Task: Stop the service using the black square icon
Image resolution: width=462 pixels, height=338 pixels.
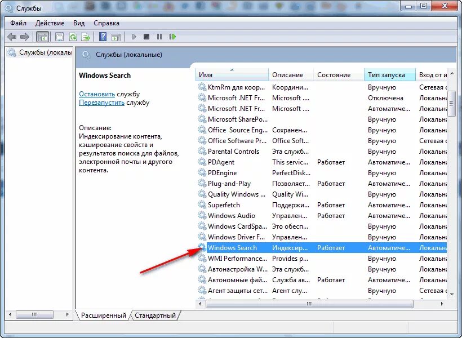Action: click(x=146, y=36)
